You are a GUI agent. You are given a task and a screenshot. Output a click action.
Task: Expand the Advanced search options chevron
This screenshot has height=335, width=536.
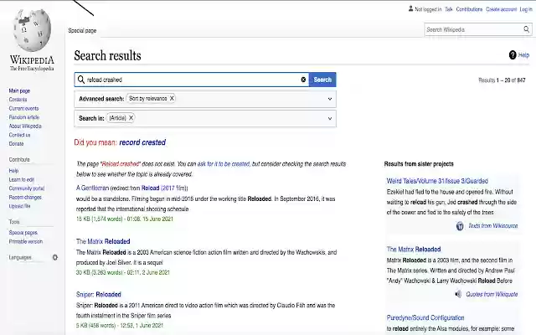coord(330,99)
